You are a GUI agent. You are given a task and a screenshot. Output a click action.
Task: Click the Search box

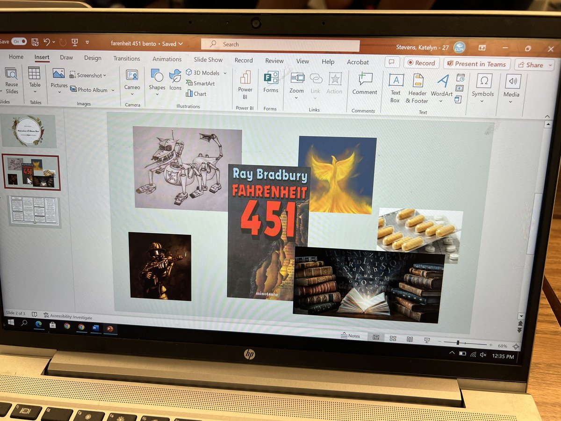(280, 44)
